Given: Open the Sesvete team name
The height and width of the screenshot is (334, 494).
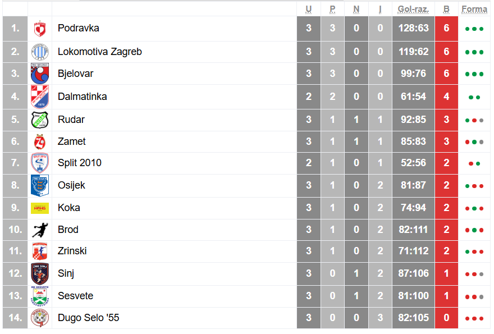Looking at the screenshot, I should point(75,296).
